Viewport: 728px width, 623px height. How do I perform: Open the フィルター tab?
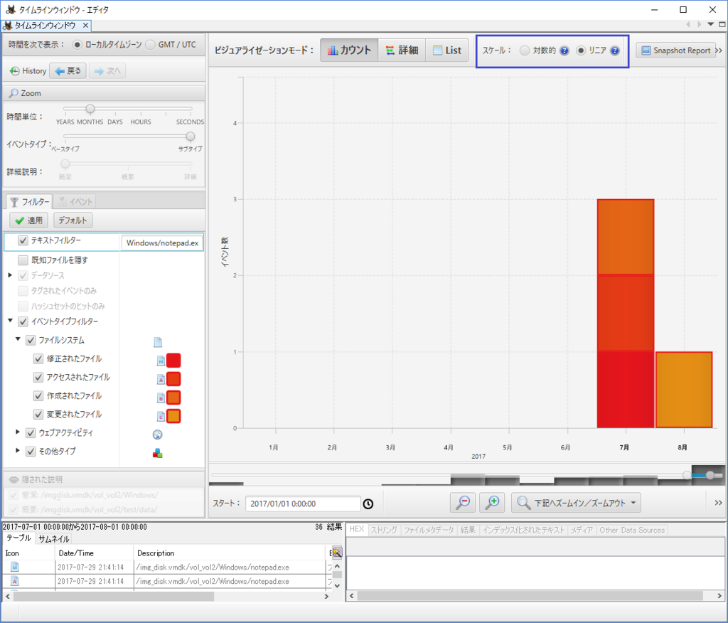click(x=29, y=202)
